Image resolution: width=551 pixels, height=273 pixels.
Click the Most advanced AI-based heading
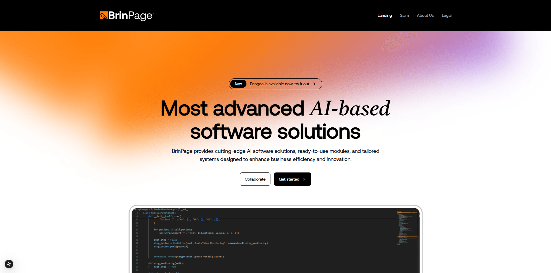tap(275, 120)
